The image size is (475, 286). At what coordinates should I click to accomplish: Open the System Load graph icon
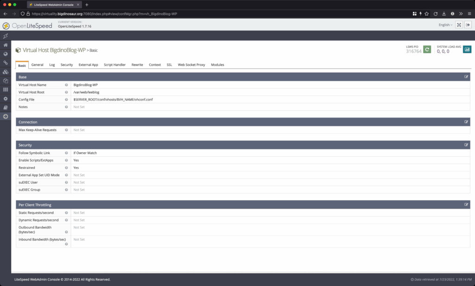point(467,49)
